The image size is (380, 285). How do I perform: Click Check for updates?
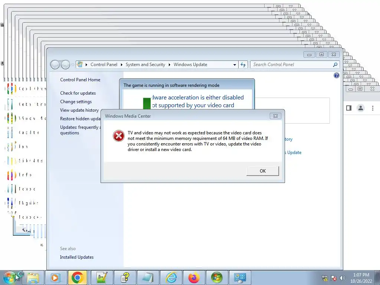tap(78, 93)
